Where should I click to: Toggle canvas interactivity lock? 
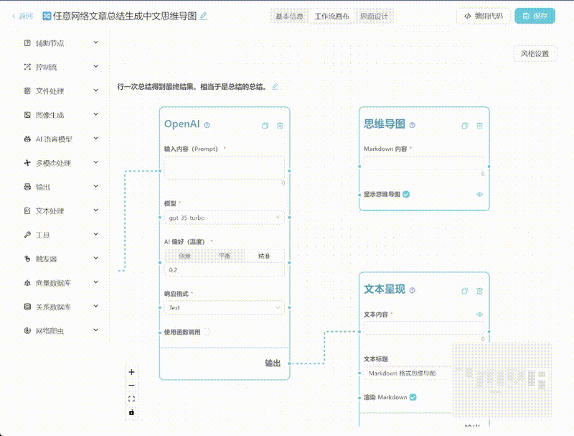[x=132, y=412]
